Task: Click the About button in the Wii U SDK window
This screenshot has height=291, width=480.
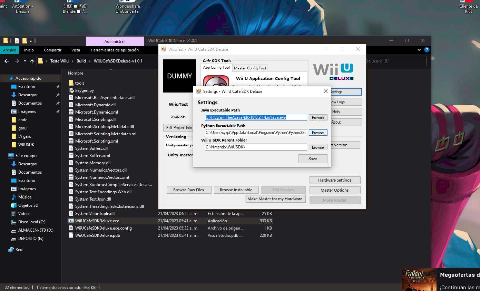Action: pos(346,122)
